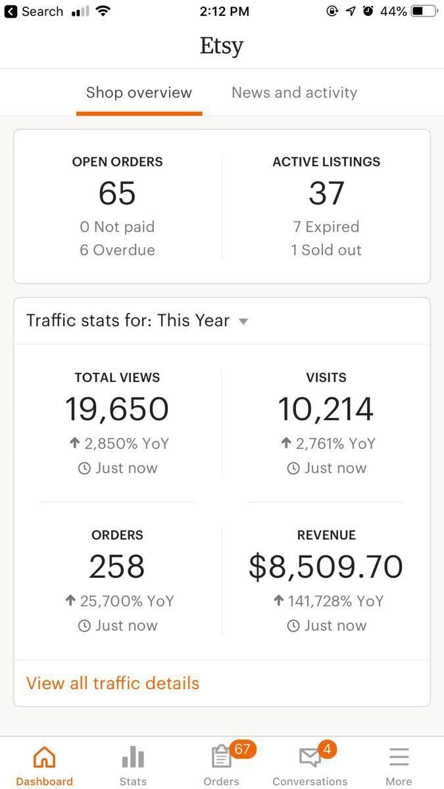Tap the 4 conversations notification badge
Screen dimensions: 444x789
click(x=327, y=749)
